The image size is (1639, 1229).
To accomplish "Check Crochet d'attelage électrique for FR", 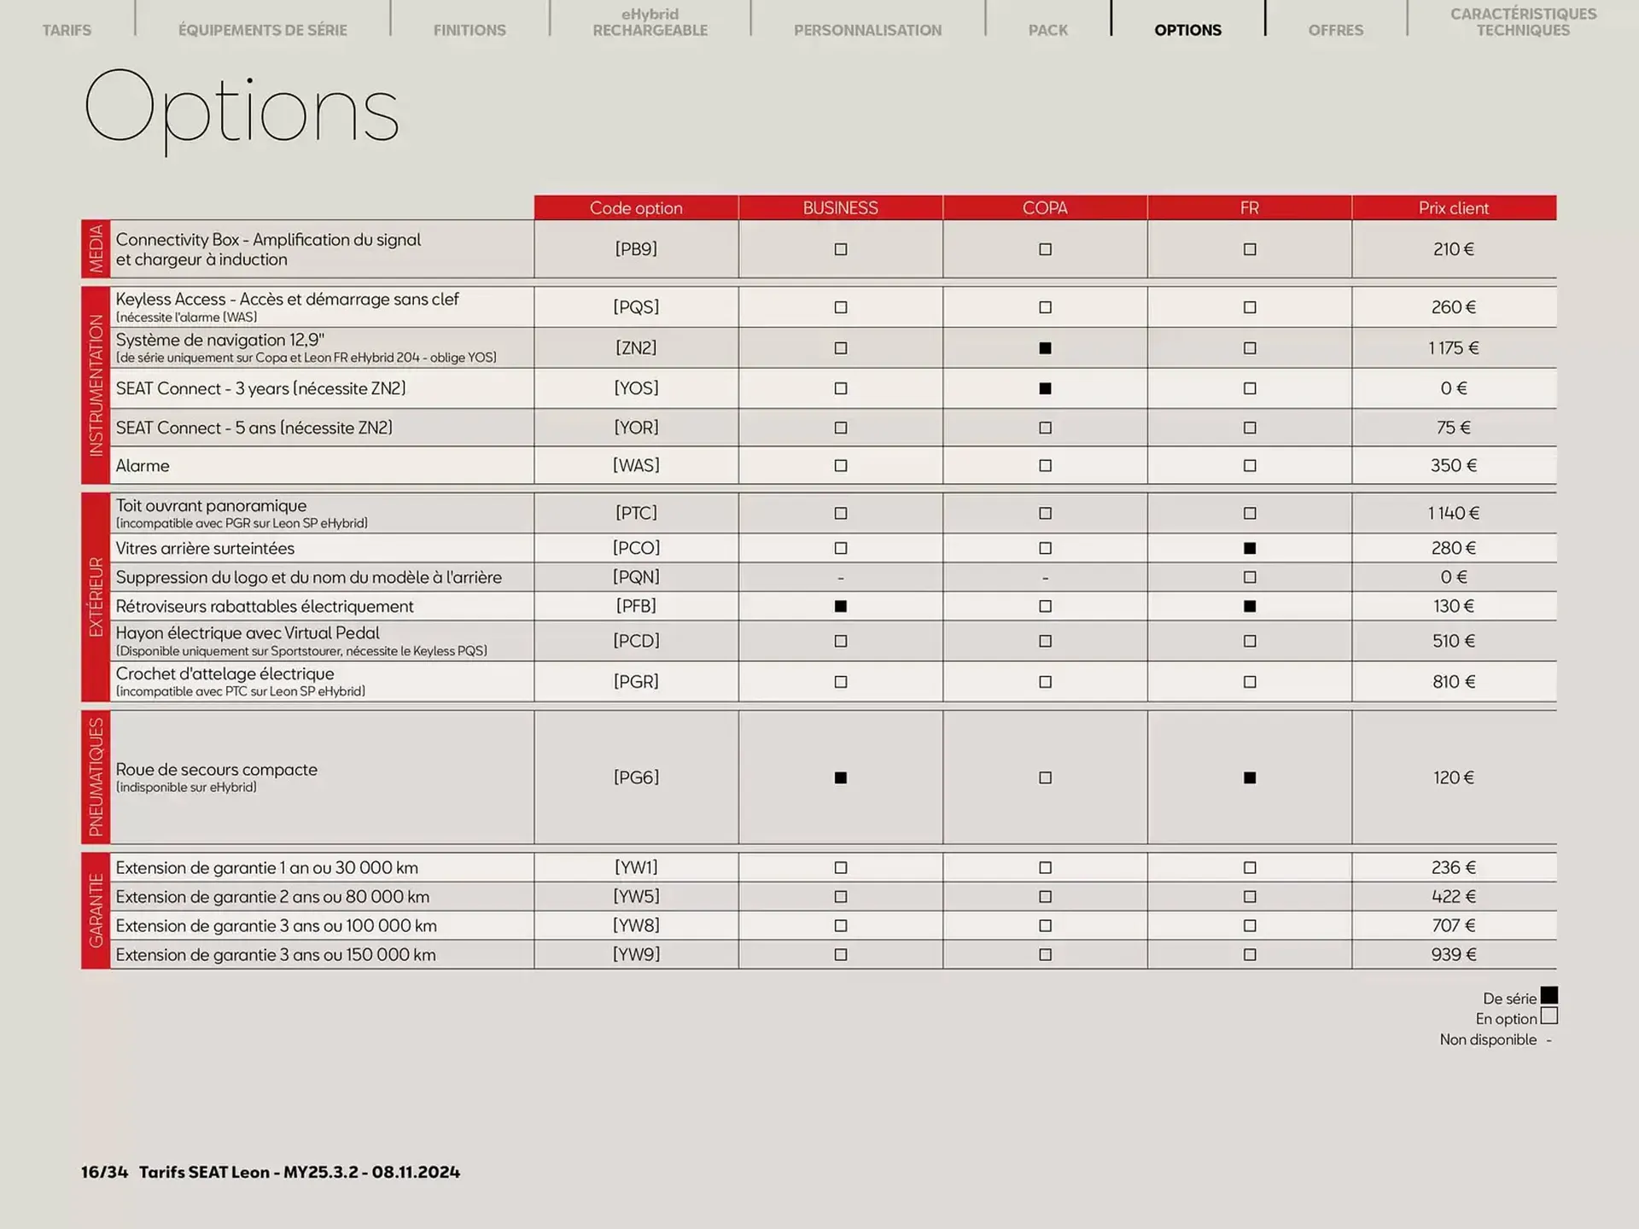I will click(x=1249, y=681).
